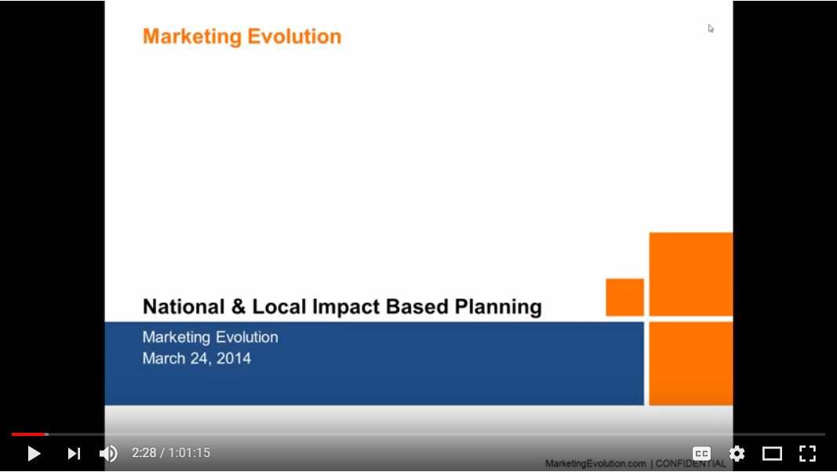
Task: Skip to the next video
Action: [x=74, y=453]
